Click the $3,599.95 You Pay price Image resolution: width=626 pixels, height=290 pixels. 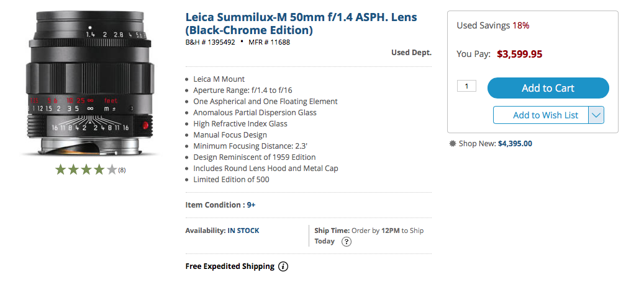(x=519, y=54)
